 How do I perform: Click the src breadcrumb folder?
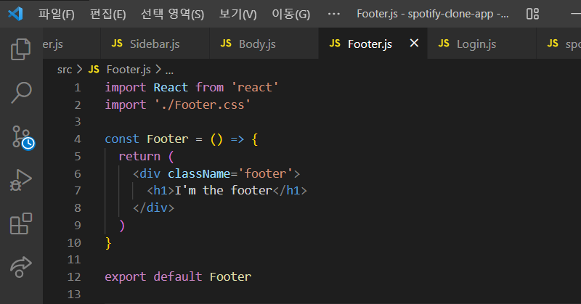(x=65, y=69)
